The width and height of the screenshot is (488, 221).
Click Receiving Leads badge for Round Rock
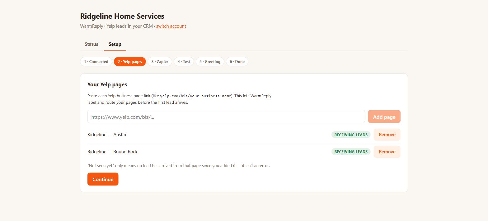pos(351,152)
